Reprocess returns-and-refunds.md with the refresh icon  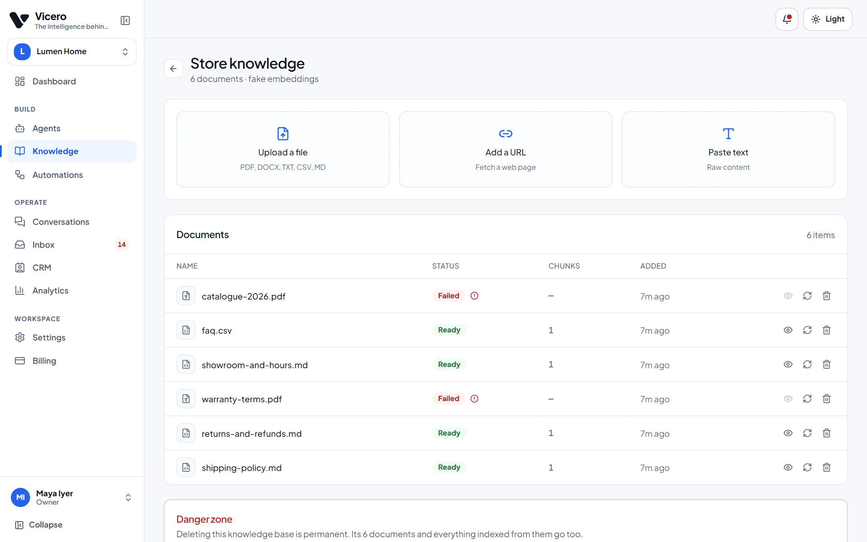point(808,433)
